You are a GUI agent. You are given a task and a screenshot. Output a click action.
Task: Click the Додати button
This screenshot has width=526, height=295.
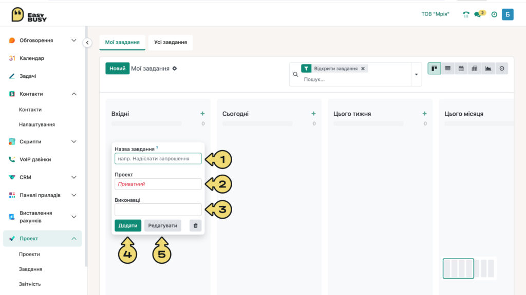(x=128, y=225)
